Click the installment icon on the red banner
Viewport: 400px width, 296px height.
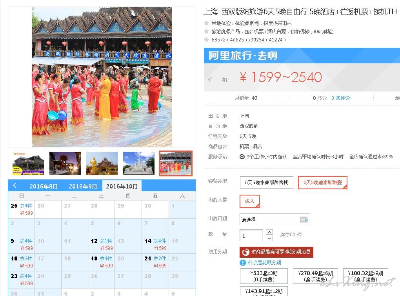click(x=245, y=252)
